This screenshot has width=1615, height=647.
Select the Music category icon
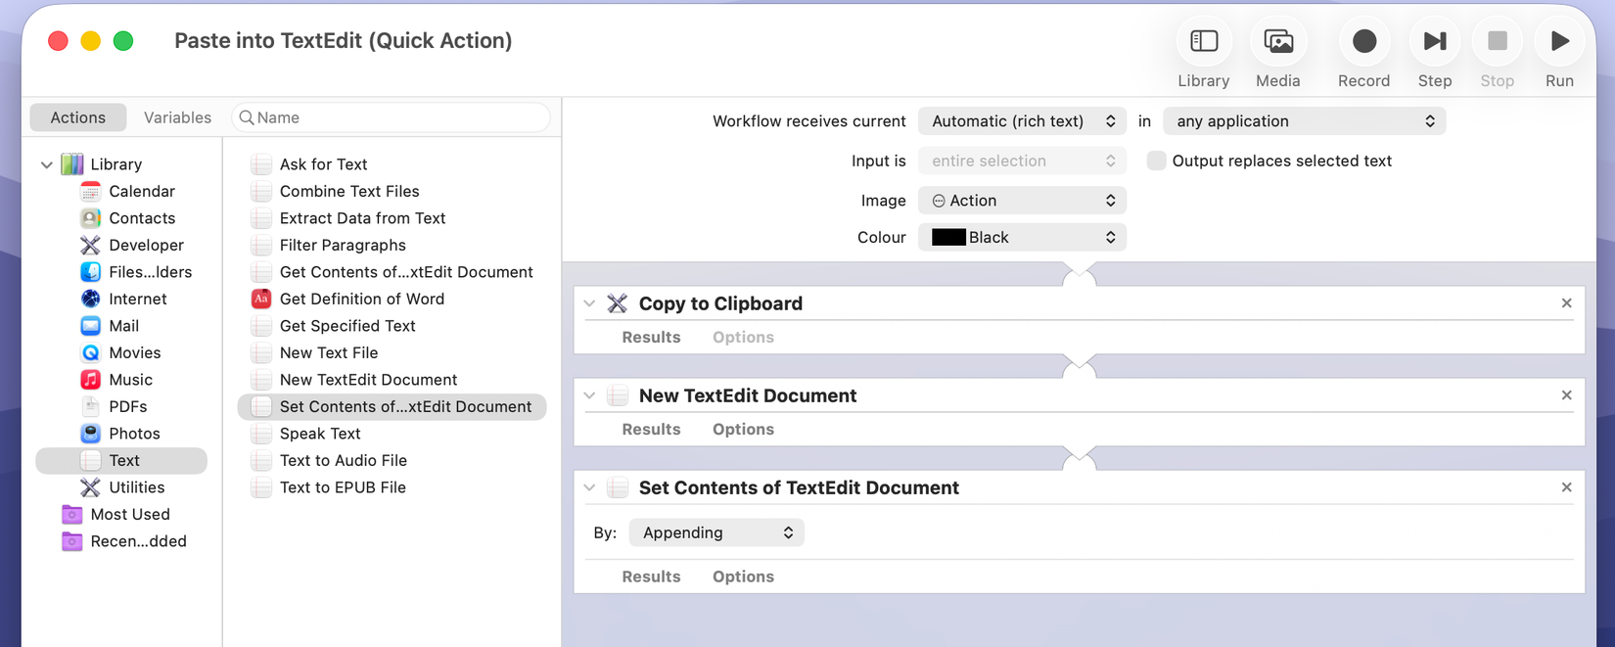(91, 380)
